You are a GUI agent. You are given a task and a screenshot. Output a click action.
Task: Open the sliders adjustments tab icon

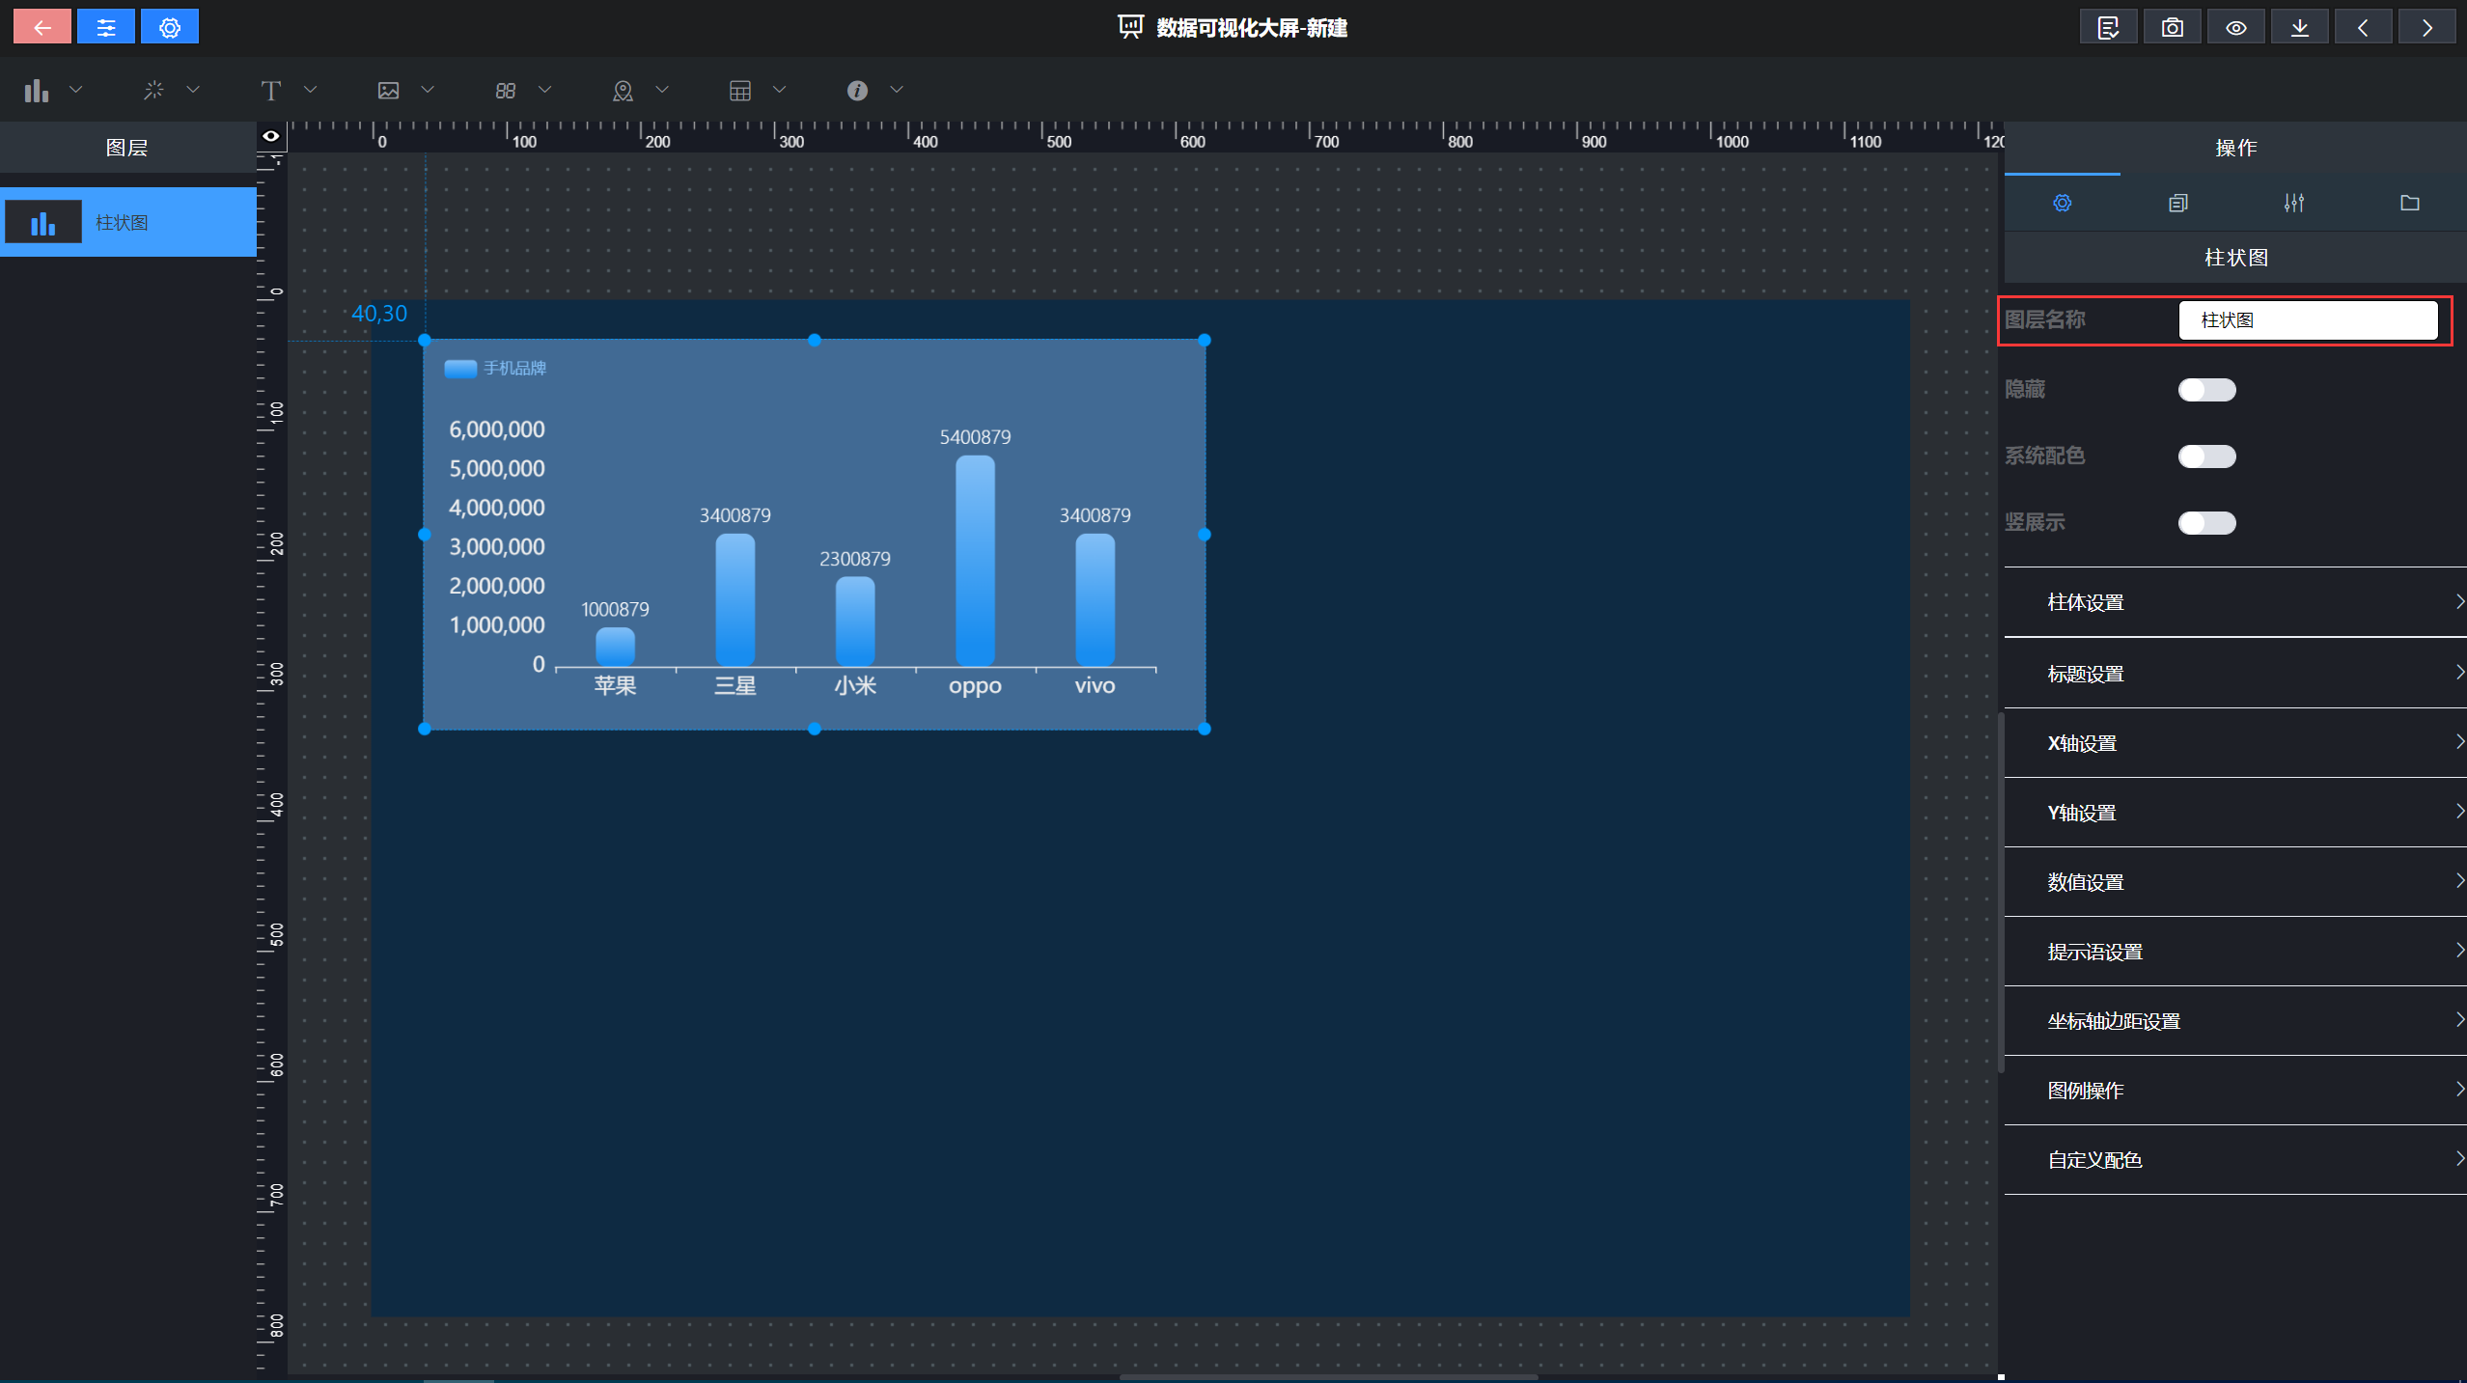[x=2294, y=203]
